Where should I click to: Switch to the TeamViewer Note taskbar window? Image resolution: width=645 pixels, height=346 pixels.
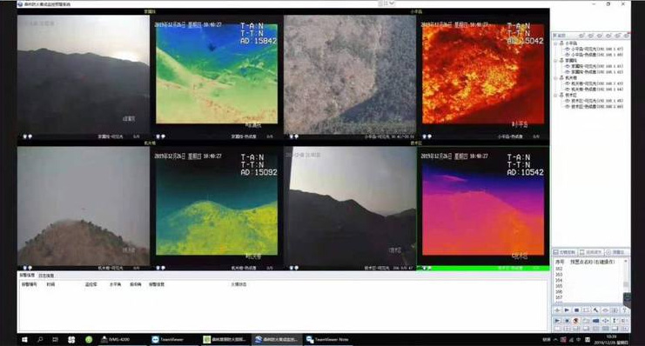pos(327,339)
